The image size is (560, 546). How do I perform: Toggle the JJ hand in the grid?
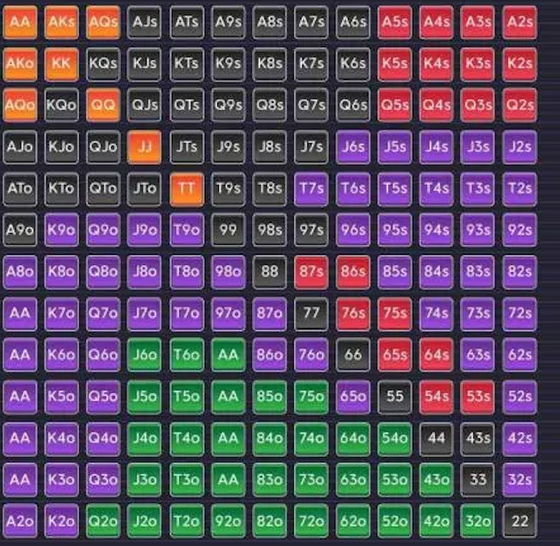point(145,146)
